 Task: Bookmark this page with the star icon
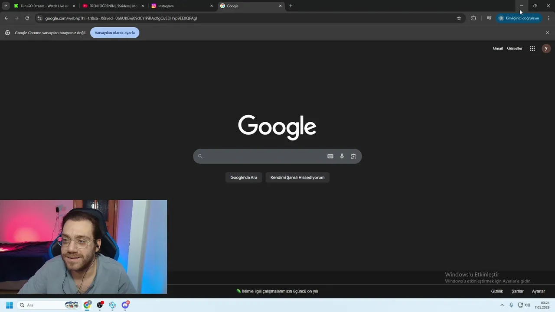click(x=459, y=18)
